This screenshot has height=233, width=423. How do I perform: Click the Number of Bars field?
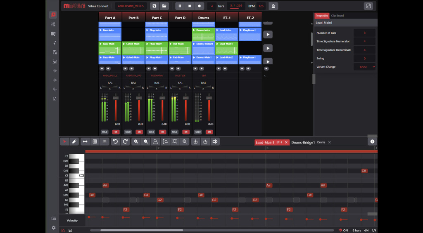click(x=364, y=33)
